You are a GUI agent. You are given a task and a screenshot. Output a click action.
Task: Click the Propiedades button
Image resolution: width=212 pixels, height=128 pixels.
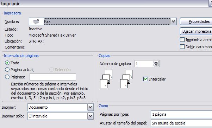click(x=196, y=21)
